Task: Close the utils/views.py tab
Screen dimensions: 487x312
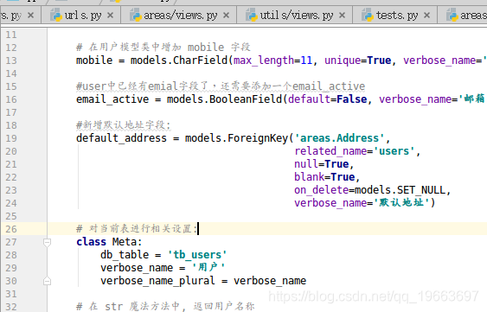Action: coord(343,16)
